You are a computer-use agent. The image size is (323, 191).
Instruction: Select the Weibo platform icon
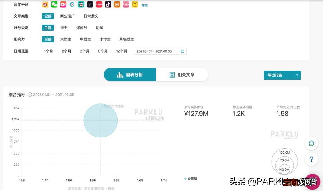coord(45,4)
